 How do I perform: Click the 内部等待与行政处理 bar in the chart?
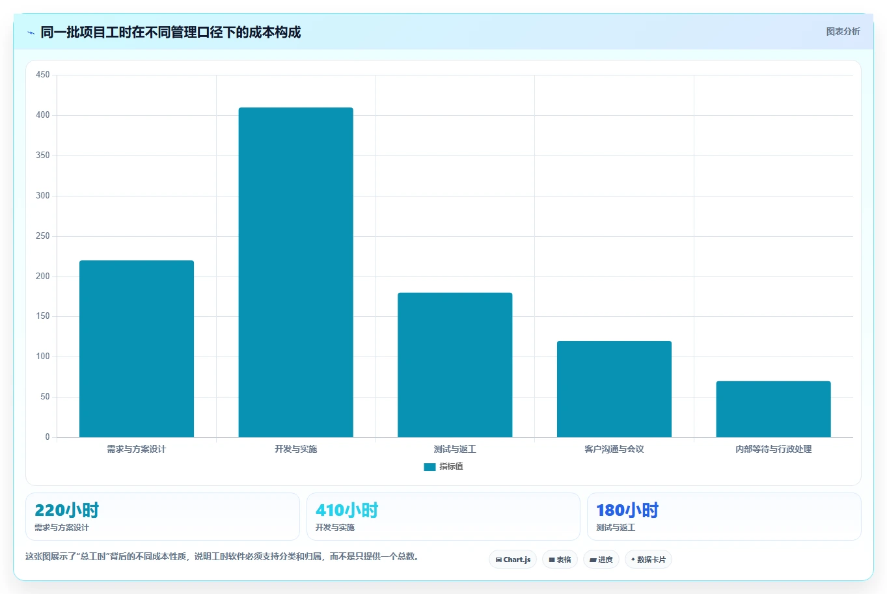click(x=773, y=409)
